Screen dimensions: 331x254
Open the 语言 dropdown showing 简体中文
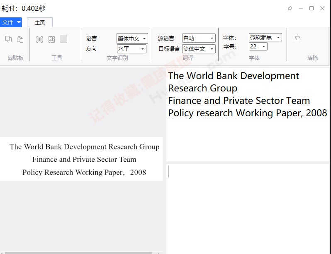[x=132, y=38]
